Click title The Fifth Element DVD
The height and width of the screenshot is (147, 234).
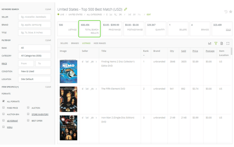[113, 89]
